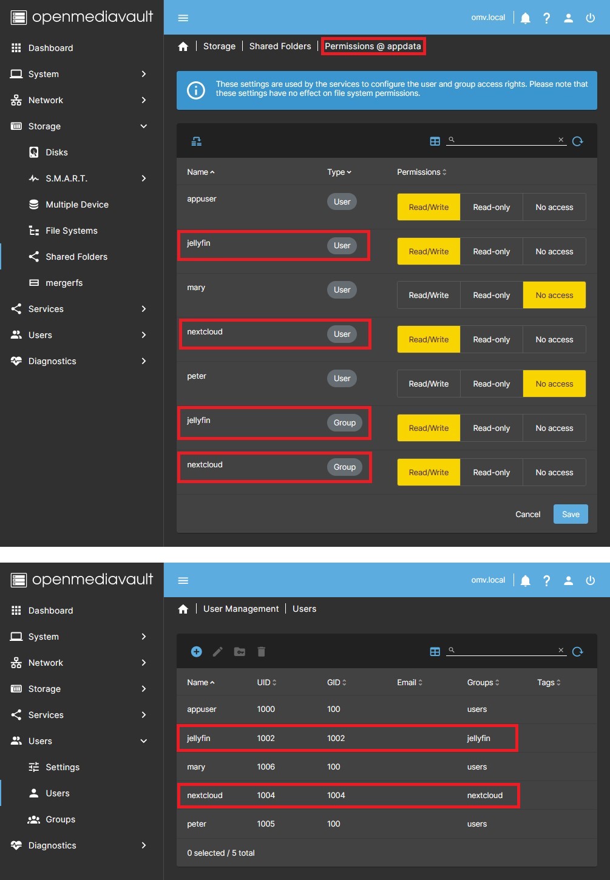Screen dimensions: 610x880
Task: Open the Disks page from the sidebar
Action: [x=56, y=152]
